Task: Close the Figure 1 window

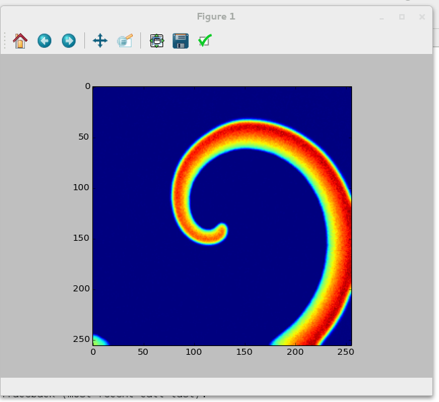Action: tap(422, 17)
